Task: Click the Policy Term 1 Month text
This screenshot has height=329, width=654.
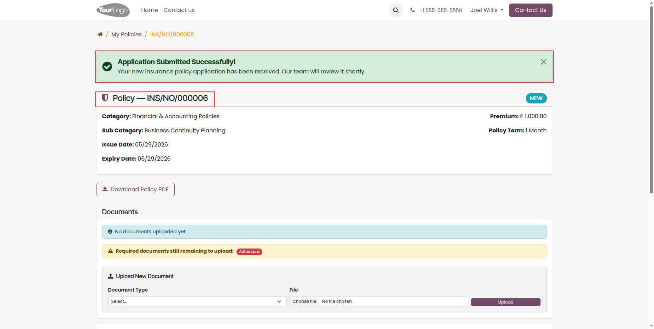Action: (518, 130)
